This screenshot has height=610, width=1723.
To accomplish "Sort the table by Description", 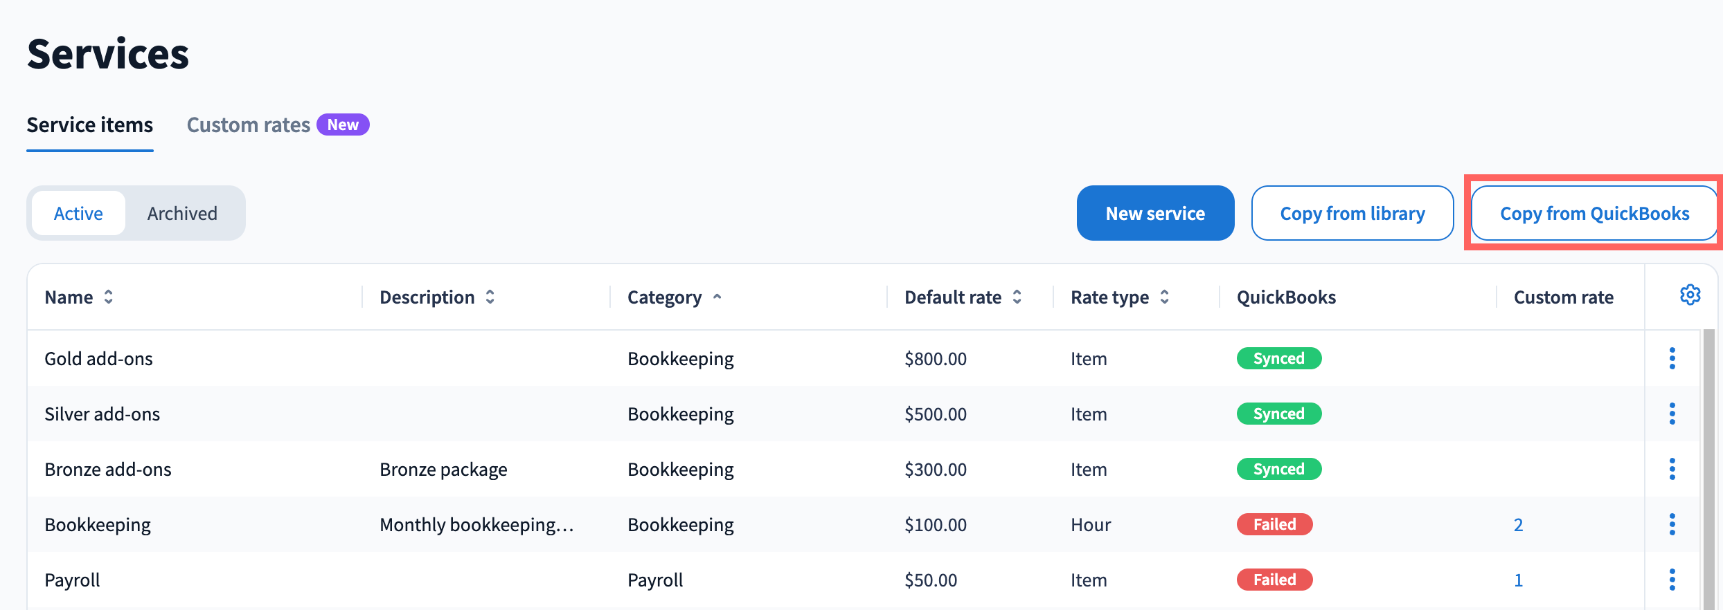I will [x=437, y=297].
